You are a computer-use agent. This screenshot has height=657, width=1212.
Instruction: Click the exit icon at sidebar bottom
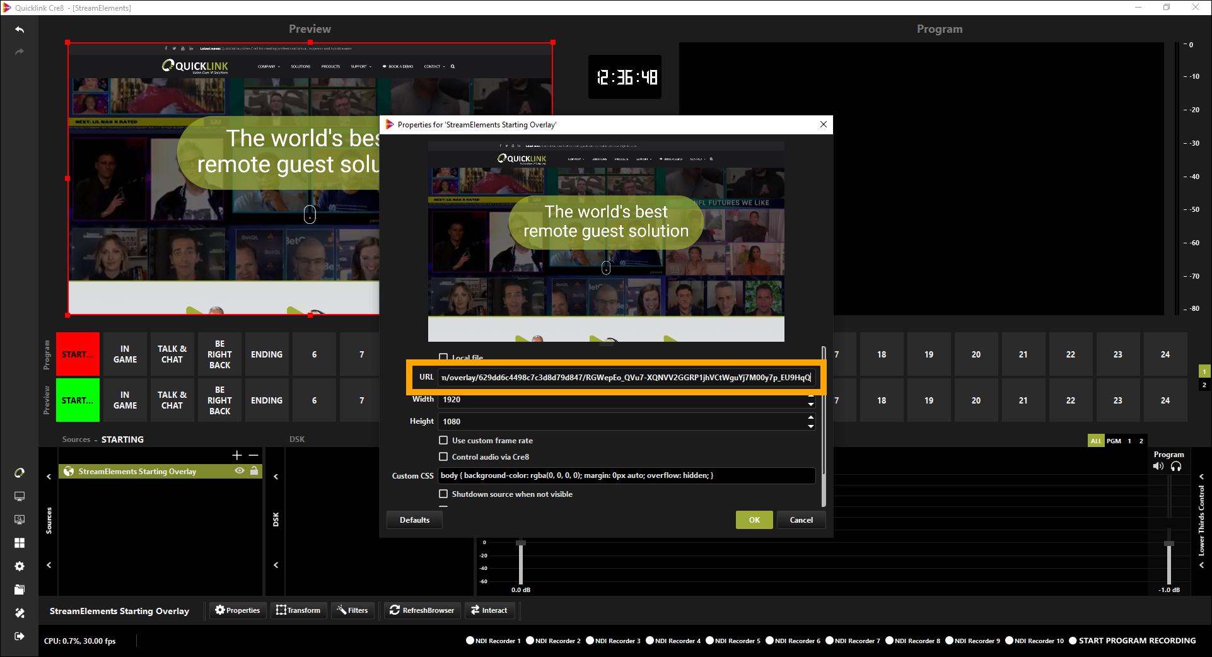[20, 636]
